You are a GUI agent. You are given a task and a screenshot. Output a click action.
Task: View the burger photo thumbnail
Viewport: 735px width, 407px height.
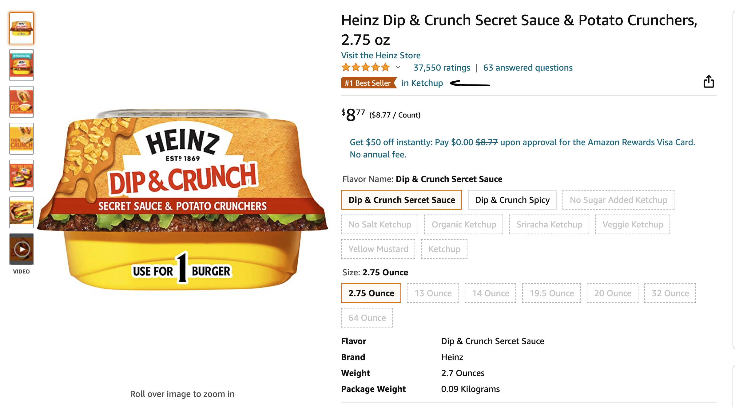[x=22, y=212]
